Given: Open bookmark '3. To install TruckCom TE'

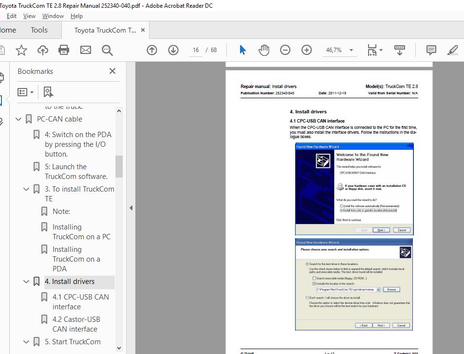Looking at the screenshot, I should 79,194.
